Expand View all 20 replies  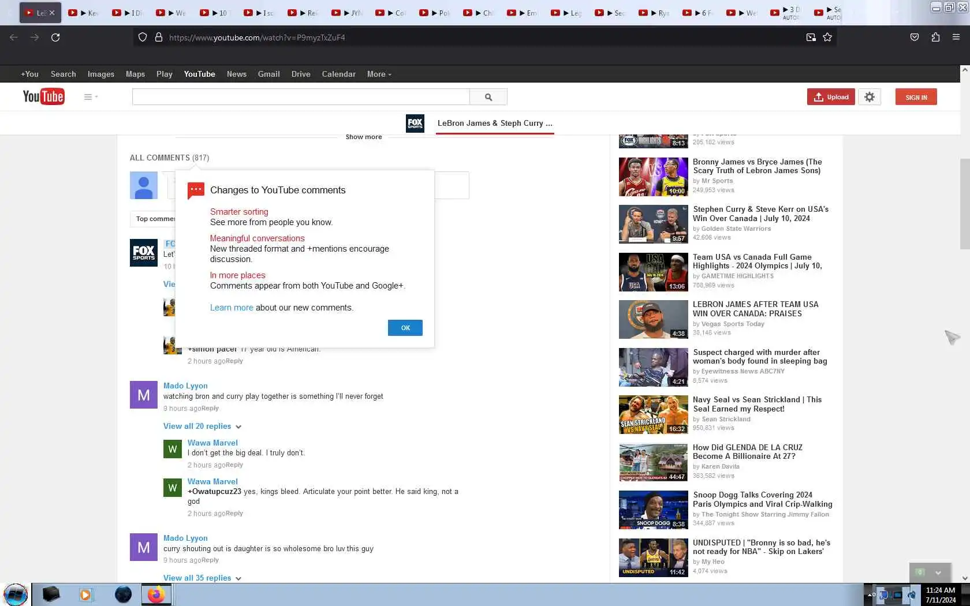tap(202, 426)
